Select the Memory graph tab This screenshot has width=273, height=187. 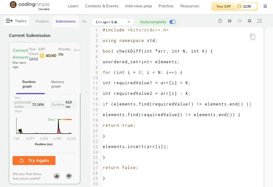click(58, 84)
